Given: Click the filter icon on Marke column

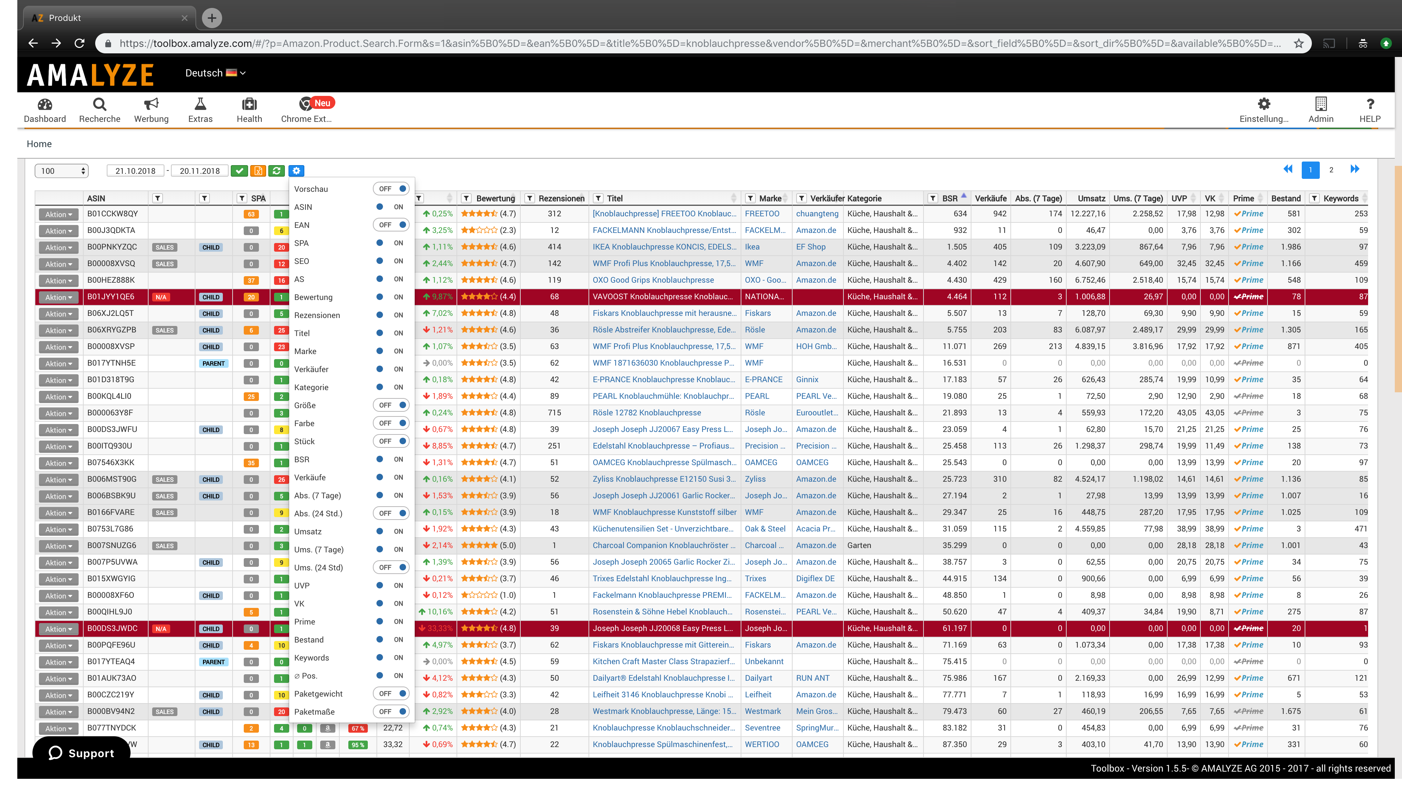Looking at the screenshot, I should point(750,198).
